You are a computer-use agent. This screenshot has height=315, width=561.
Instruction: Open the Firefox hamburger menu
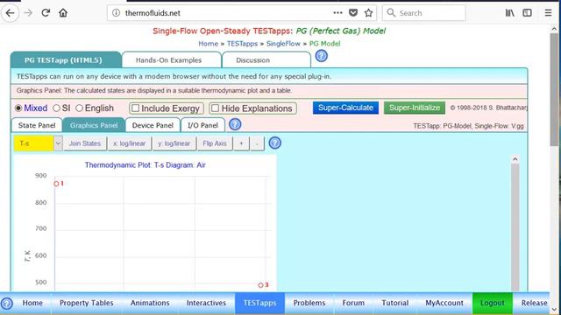(548, 13)
